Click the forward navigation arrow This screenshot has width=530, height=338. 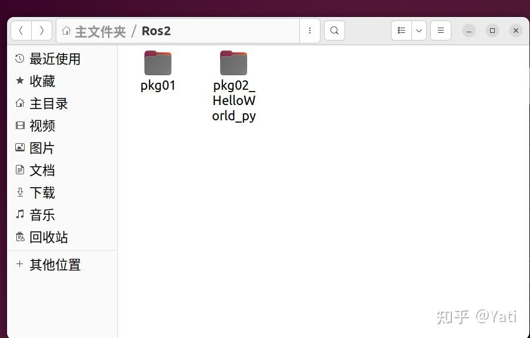click(x=42, y=30)
